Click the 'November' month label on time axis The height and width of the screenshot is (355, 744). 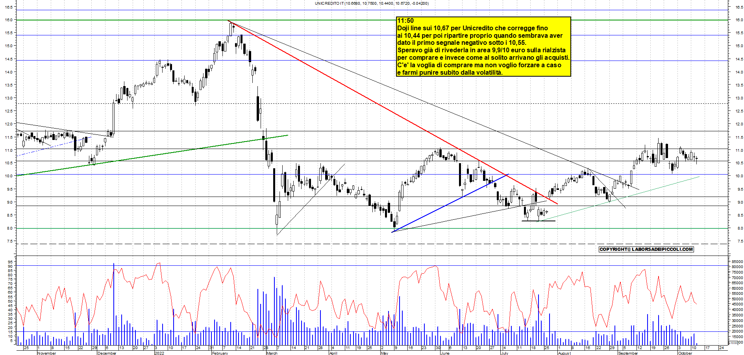(47, 353)
